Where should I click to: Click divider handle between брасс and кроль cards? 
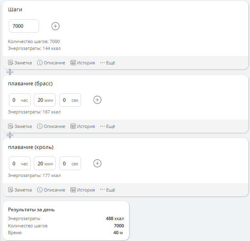(10, 135)
